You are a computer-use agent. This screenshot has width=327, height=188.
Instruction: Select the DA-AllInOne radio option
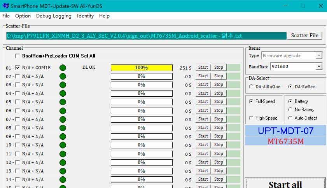(x=251, y=87)
